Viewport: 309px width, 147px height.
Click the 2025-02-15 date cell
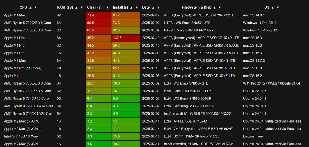pyautogui.click(x=151, y=45)
